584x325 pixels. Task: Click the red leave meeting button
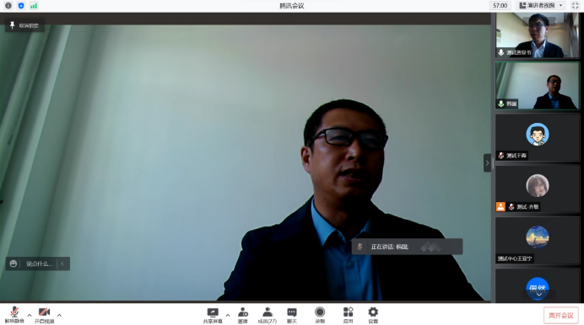click(x=561, y=316)
